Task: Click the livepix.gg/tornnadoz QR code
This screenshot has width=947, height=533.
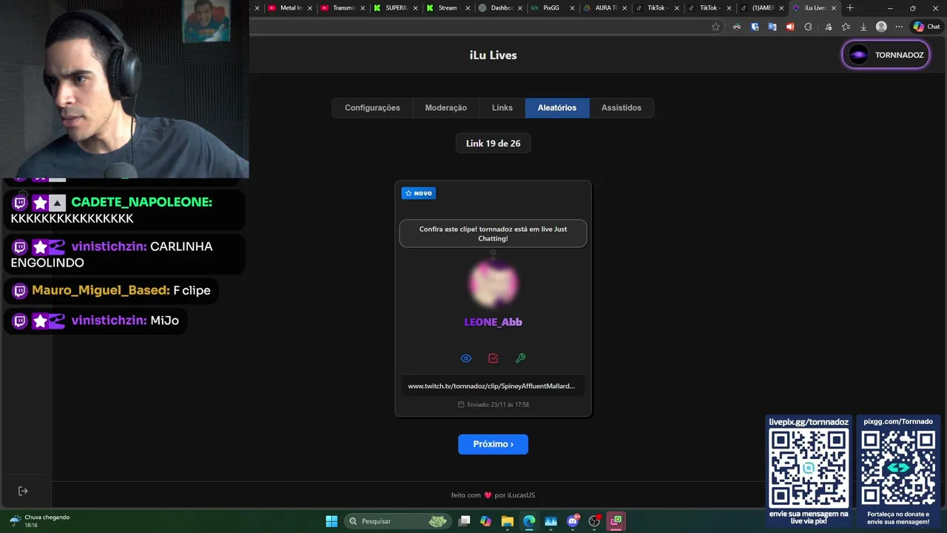Action: point(809,469)
